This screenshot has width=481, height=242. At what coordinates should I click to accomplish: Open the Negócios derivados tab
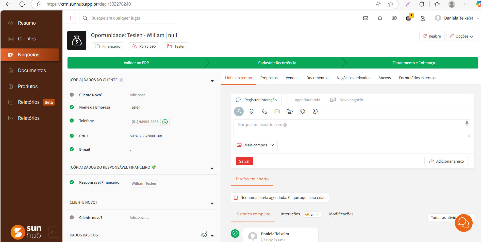coord(353,78)
